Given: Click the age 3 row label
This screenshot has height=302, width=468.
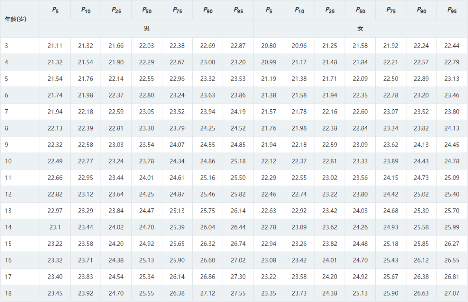Looking at the screenshot, I should [6, 46].
